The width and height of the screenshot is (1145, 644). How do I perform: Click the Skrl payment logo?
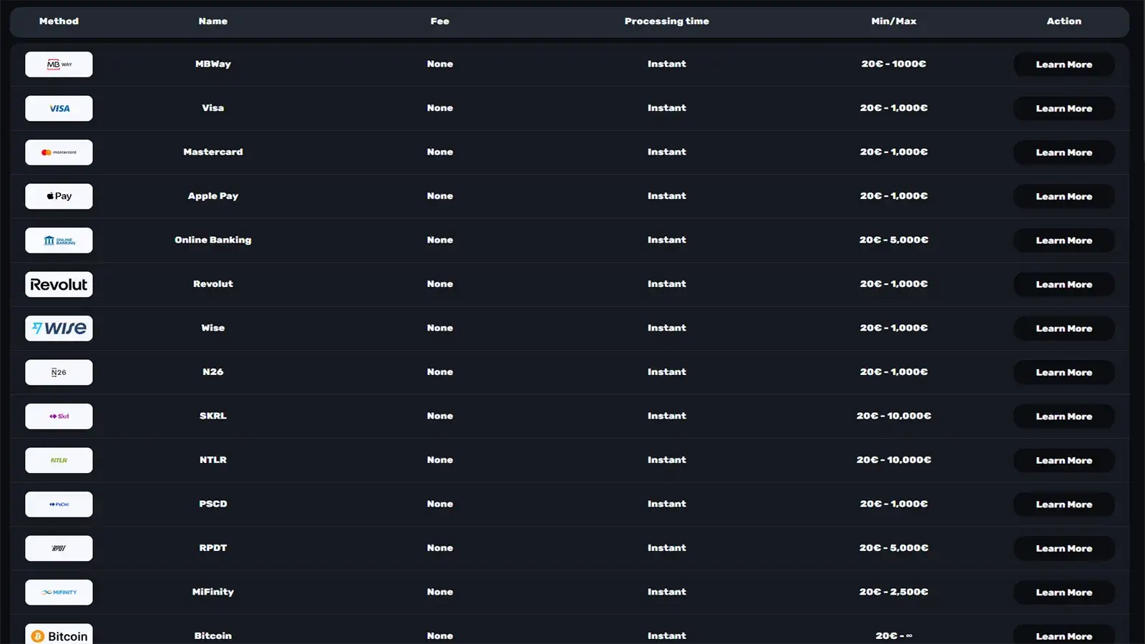59,416
